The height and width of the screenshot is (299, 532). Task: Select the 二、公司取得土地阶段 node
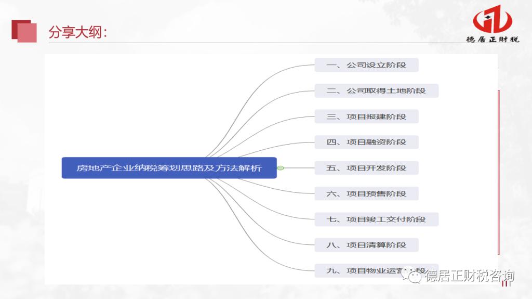tap(376, 90)
